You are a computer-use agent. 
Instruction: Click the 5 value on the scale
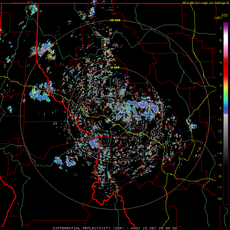click(x=221, y=51)
